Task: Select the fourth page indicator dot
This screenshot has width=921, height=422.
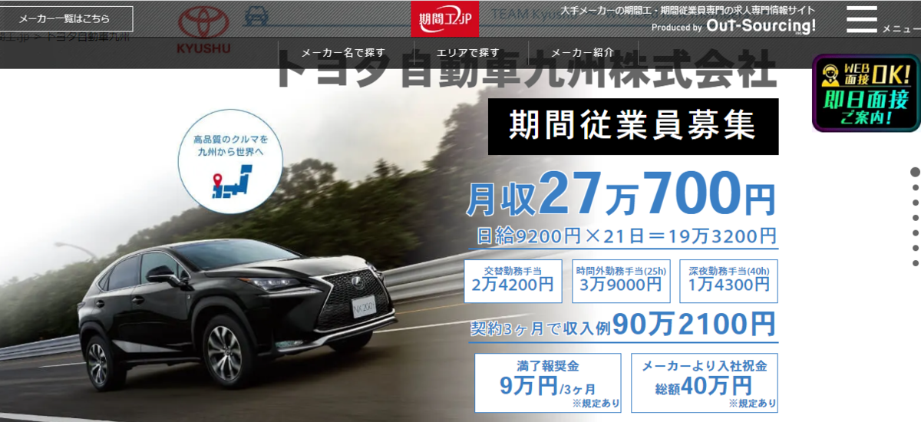Action: coord(916,218)
